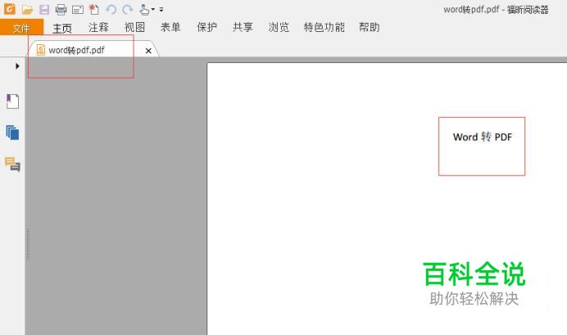Expand the navigation panel with the triangle arrow
The height and width of the screenshot is (335, 567).
[x=17, y=66]
